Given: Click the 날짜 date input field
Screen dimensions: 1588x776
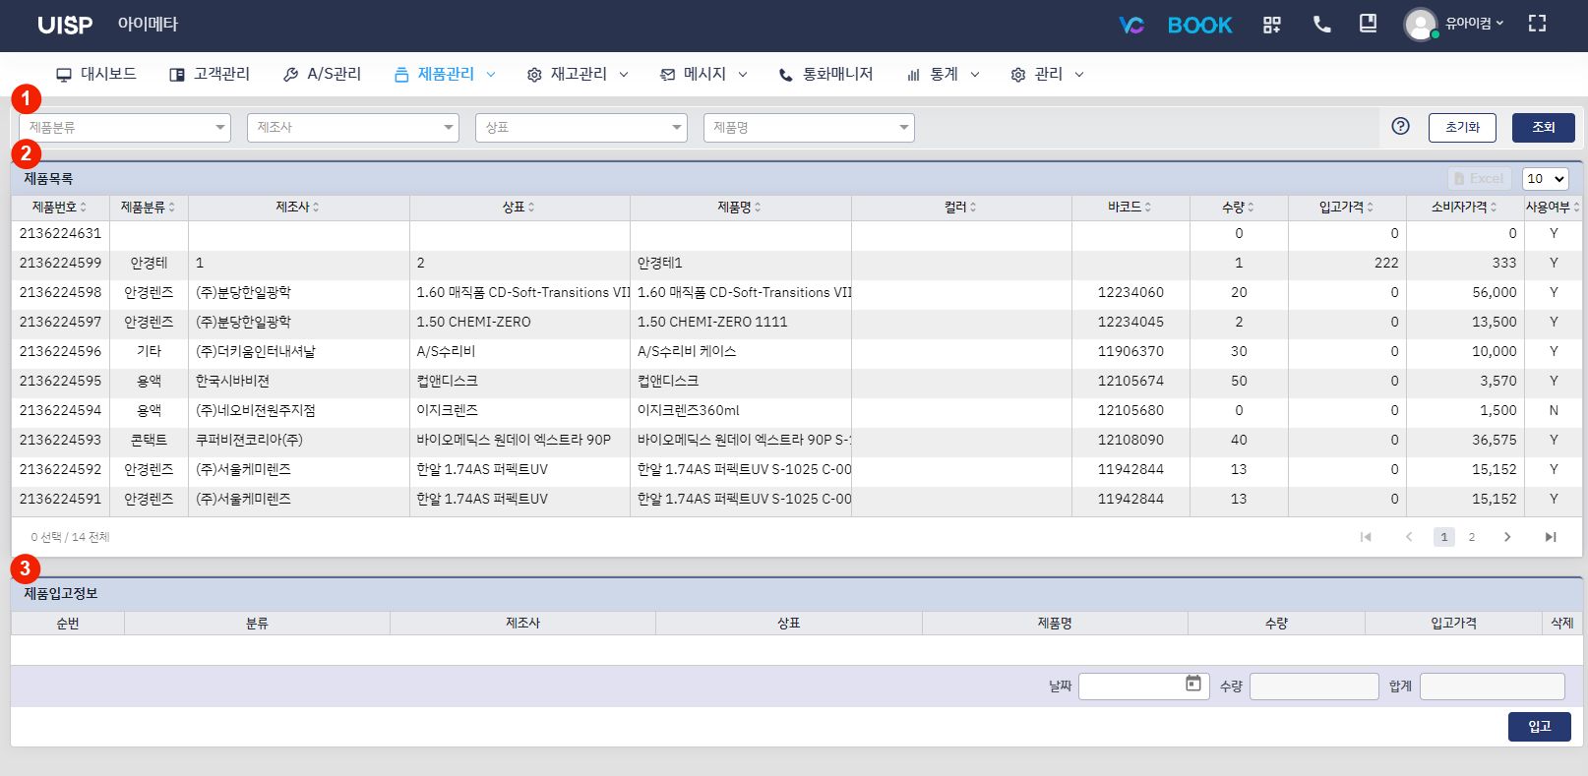Looking at the screenshot, I should (x=1144, y=686).
